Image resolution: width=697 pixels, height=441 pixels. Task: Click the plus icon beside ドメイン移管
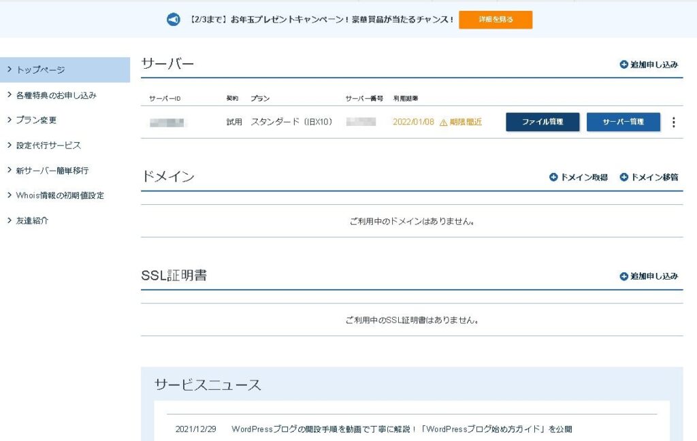[623, 177]
